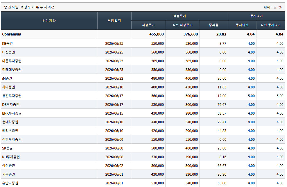Click NH투자증권 previous price 490,000
The height and width of the screenshot is (187, 287).
click(x=191, y=157)
